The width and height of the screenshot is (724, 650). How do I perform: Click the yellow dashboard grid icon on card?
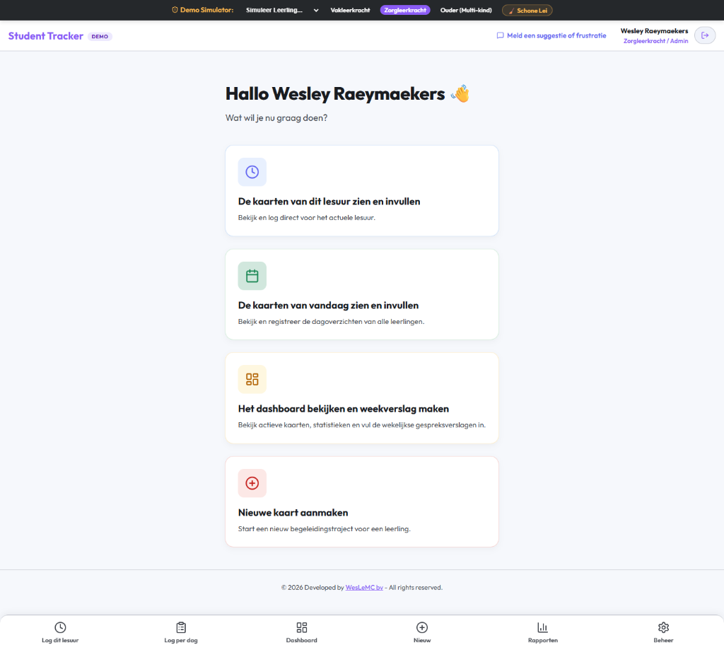(x=252, y=379)
